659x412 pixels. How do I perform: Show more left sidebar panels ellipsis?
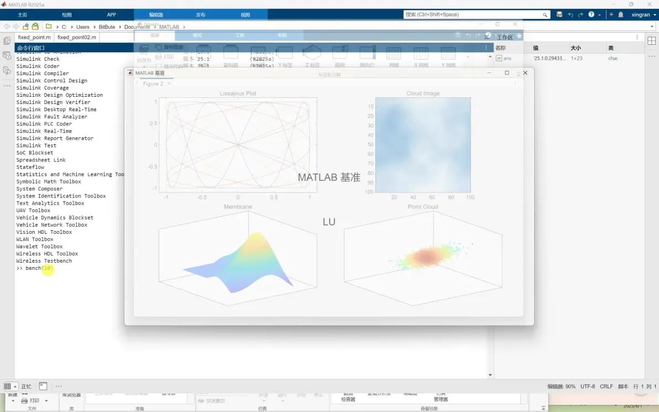pyautogui.click(x=7, y=85)
